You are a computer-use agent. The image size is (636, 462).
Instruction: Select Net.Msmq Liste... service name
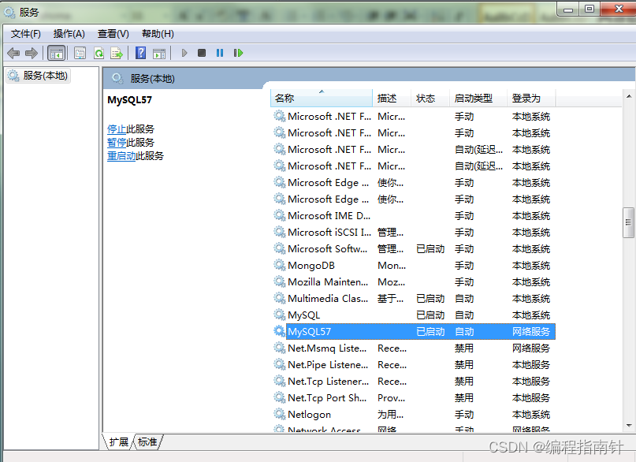coord(327,348)
